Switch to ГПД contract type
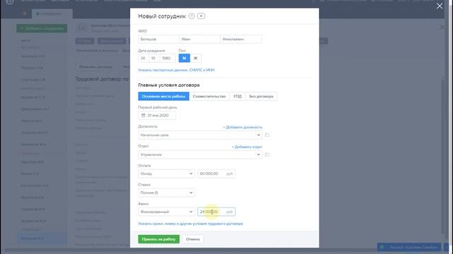 click(x=237, y=96)
